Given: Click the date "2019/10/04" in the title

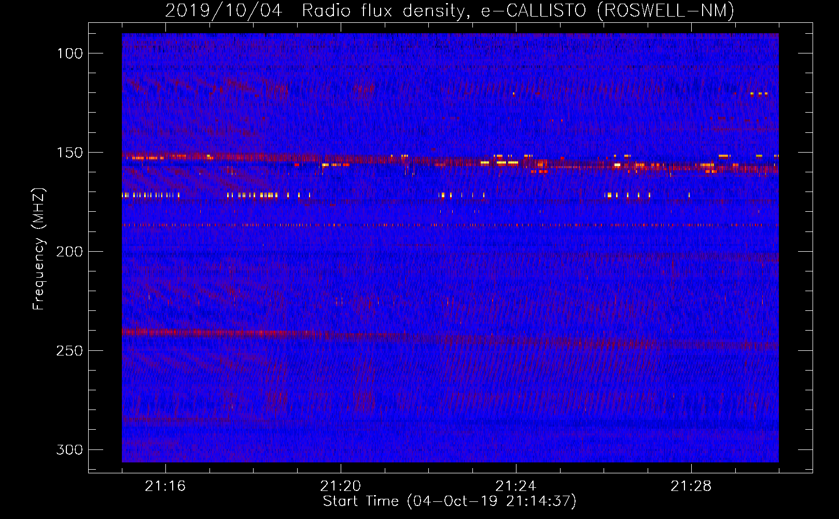Looking at the screenshot, I should [223, 10].
